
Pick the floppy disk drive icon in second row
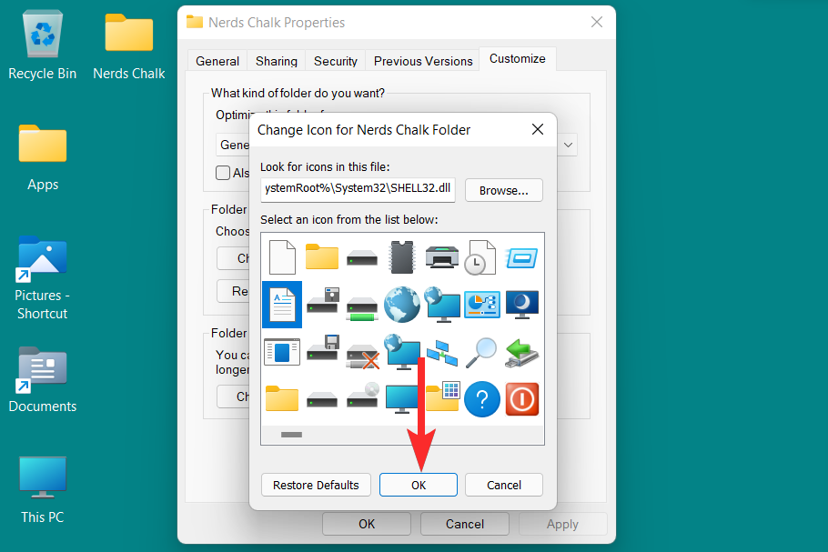tap(323, 300)
